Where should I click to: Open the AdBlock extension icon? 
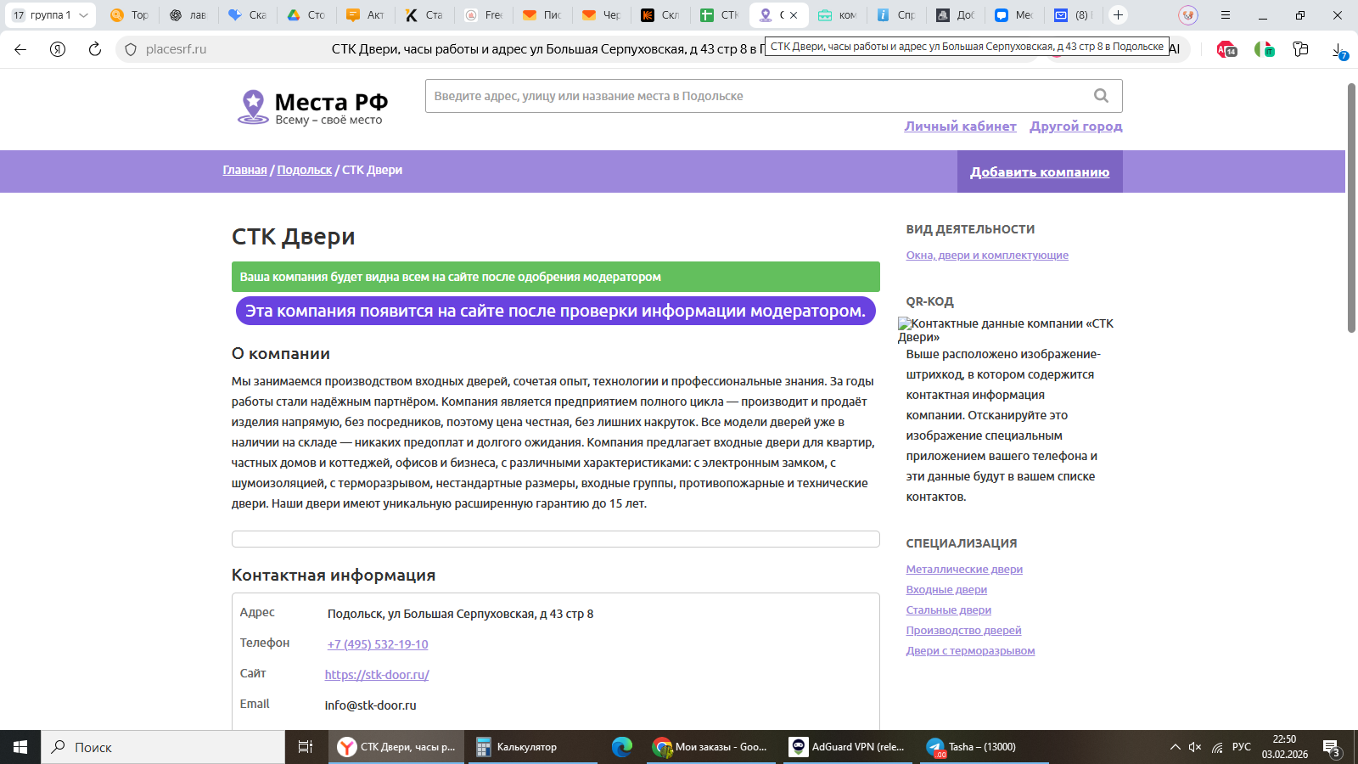pos(1226,49)
